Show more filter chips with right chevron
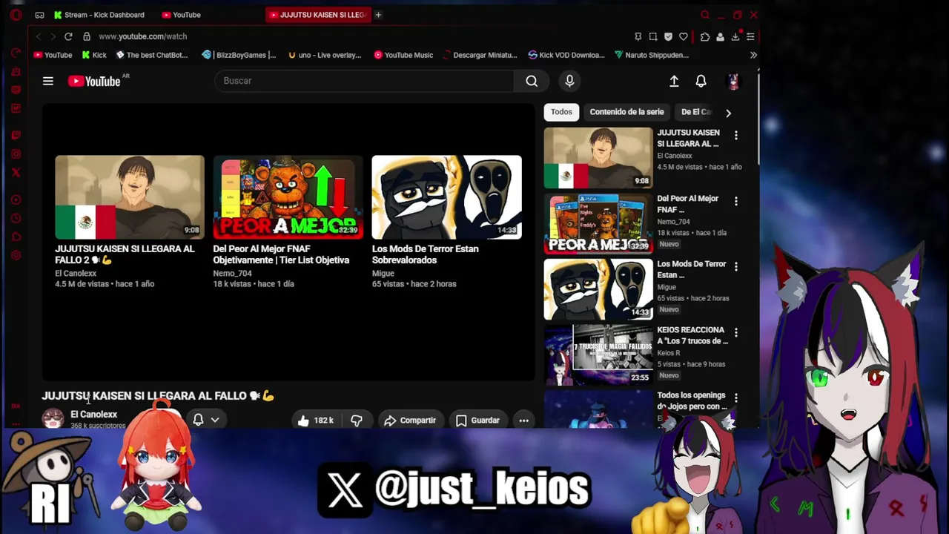This screenshot has height=534, width=949. click(728, 113)
